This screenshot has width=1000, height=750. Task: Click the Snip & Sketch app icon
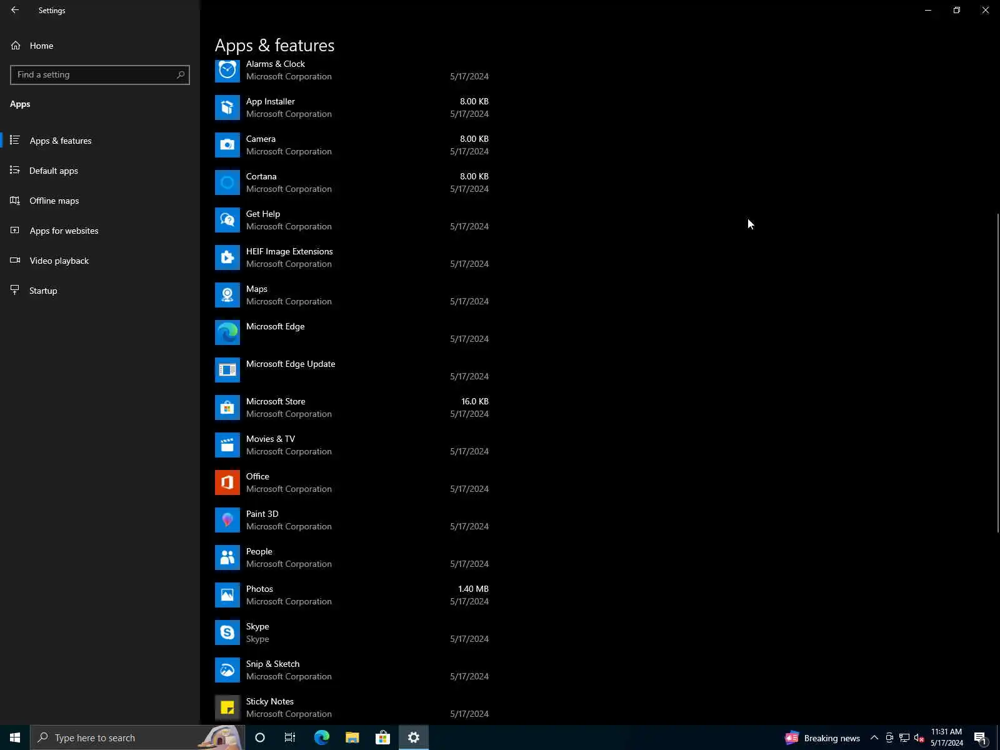[227, 670]
